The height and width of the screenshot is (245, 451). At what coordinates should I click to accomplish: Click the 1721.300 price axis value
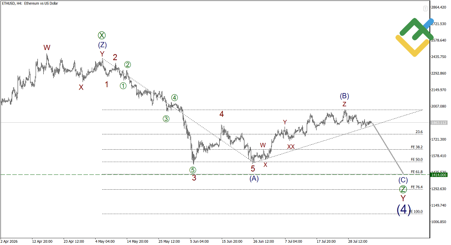pos(439,139)
